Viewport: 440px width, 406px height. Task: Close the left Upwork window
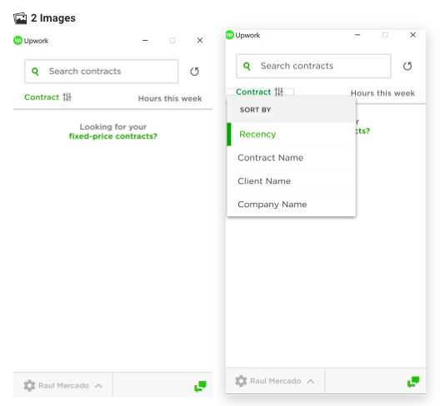[200, 41]
